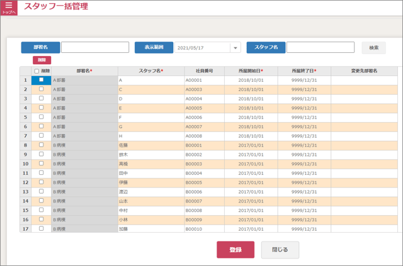Check the delete box for staff A

point(42,80)
